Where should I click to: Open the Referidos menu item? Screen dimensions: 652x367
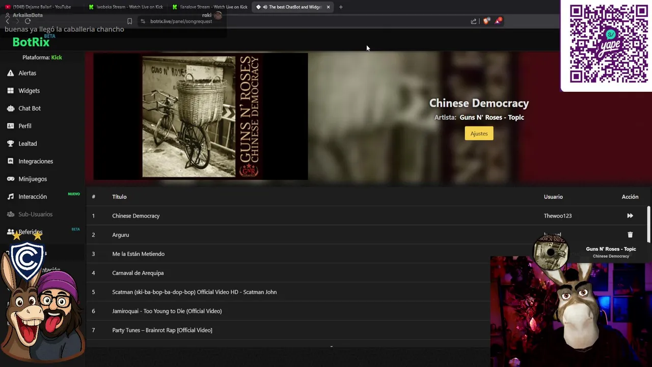coord(31,232)
